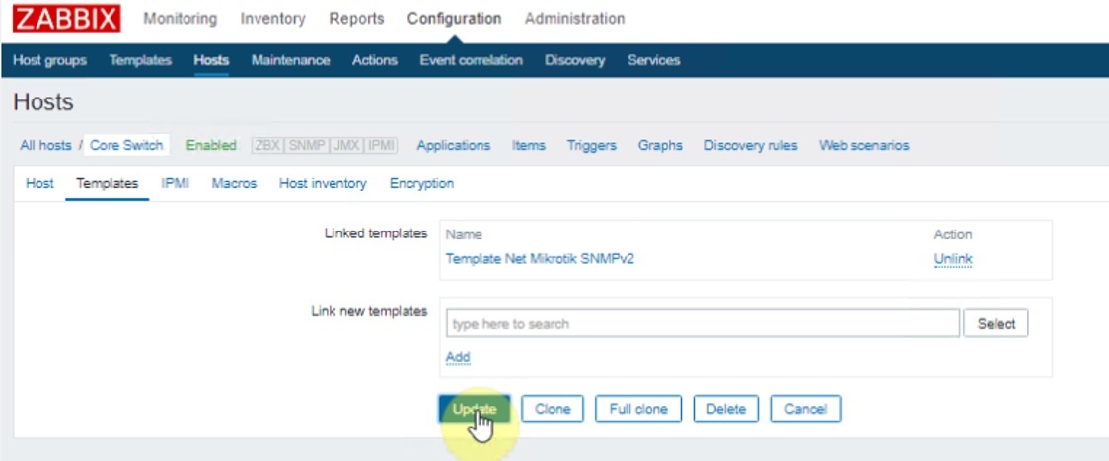Click the Update button
Image resolution: width=1109 pixels, height=461 pixels.
click(x=474, y=409)
